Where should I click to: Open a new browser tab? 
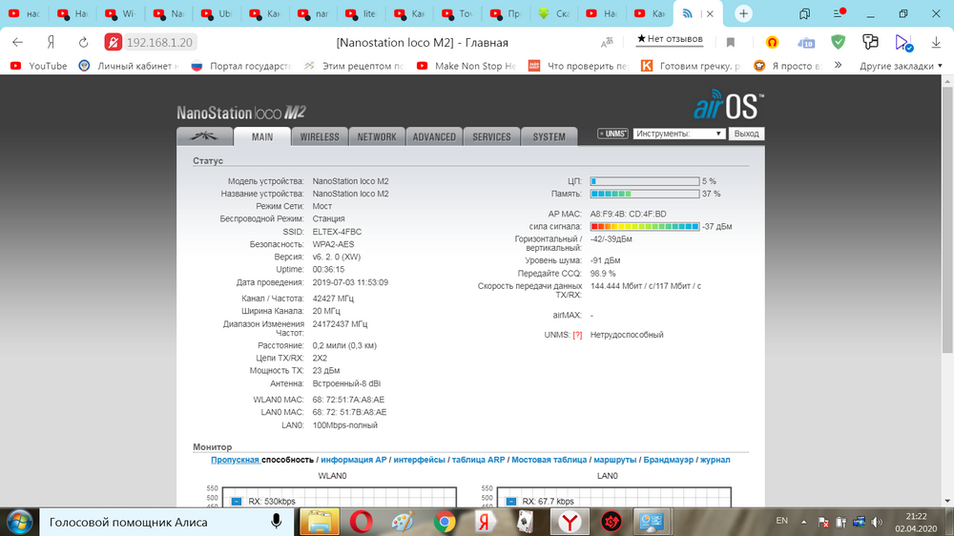click(x=743, y=13)
